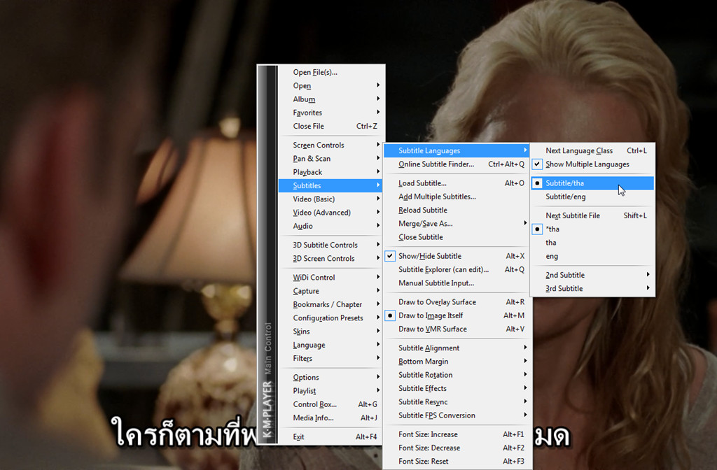Toggle Show Multiple Languages checkmark
Image resolution: width=717 pixels, height=470 pixels.
[x=592, y=164]
